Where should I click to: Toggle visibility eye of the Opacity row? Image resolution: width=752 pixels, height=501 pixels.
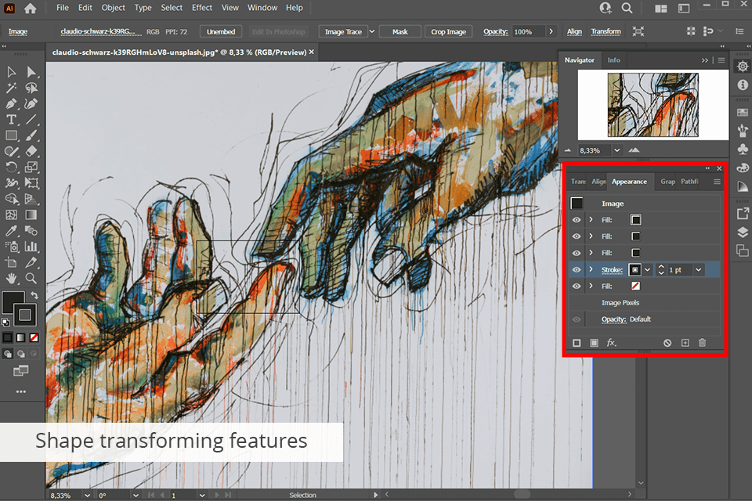(x=577, y=319)
